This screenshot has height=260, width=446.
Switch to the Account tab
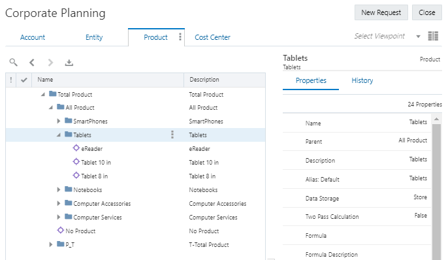point(33,37)
